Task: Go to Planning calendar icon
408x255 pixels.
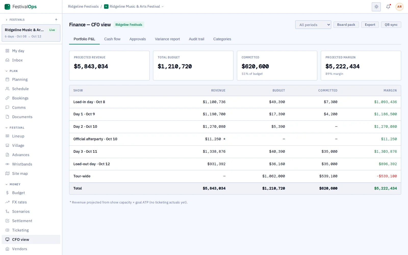Action: point(7,79)
